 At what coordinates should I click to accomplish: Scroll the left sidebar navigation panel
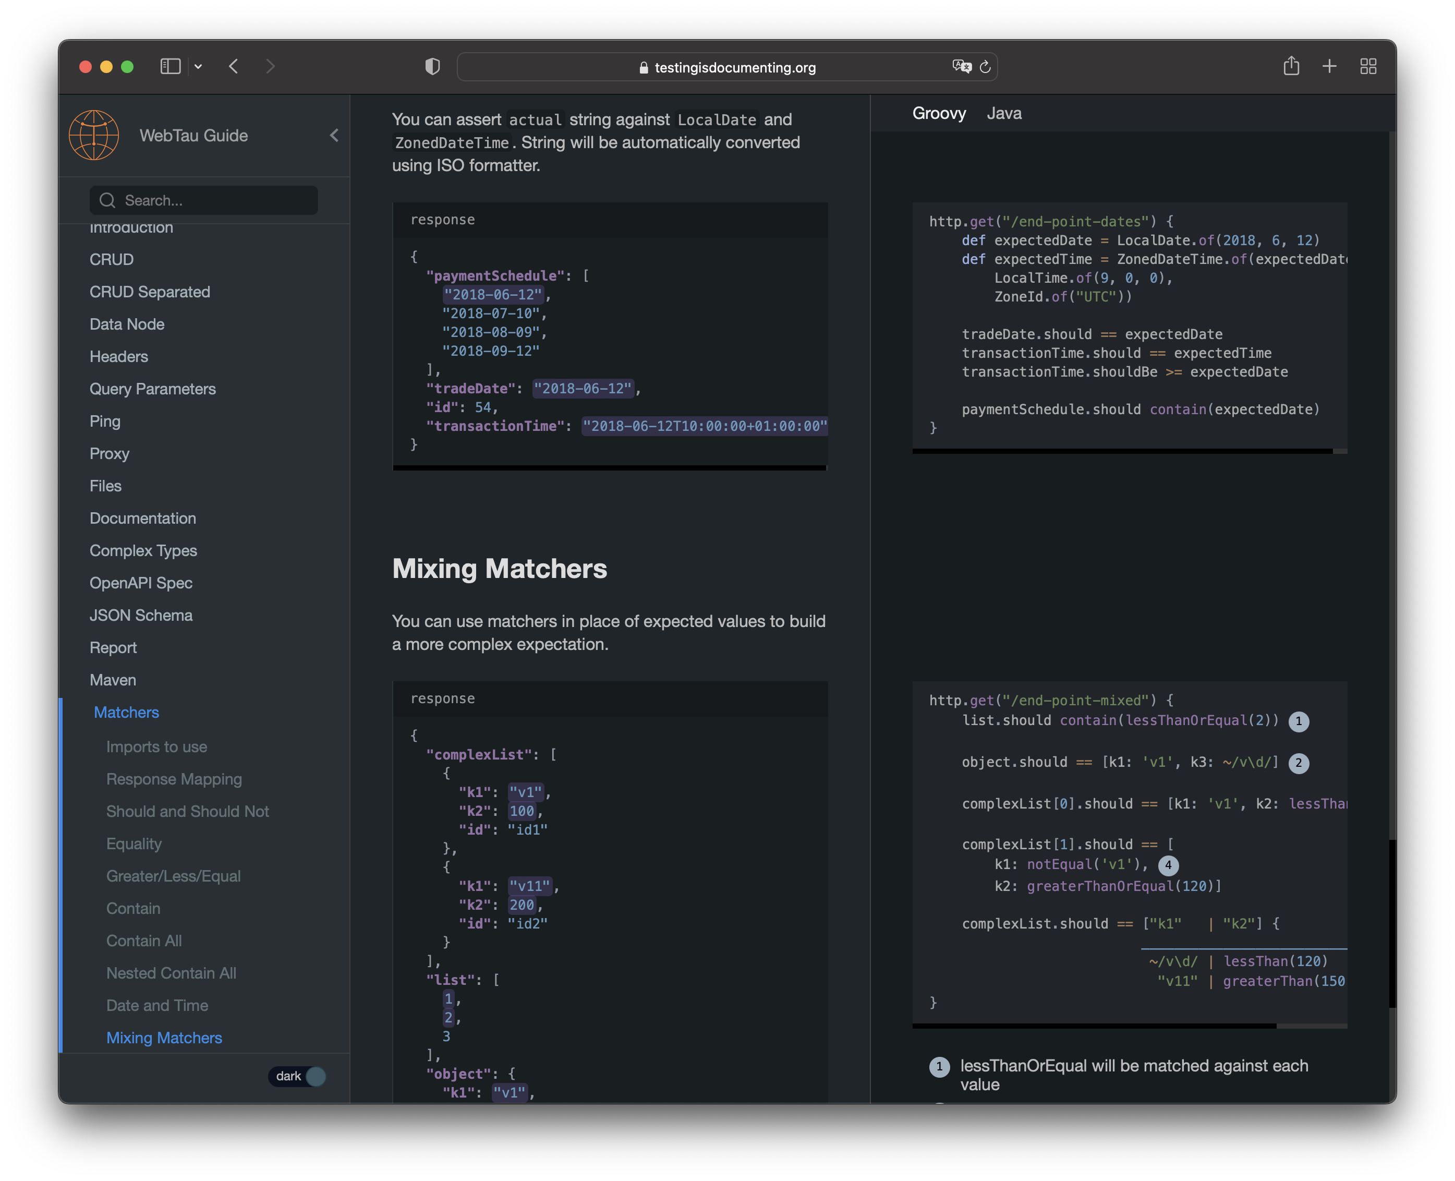[206, 638]
